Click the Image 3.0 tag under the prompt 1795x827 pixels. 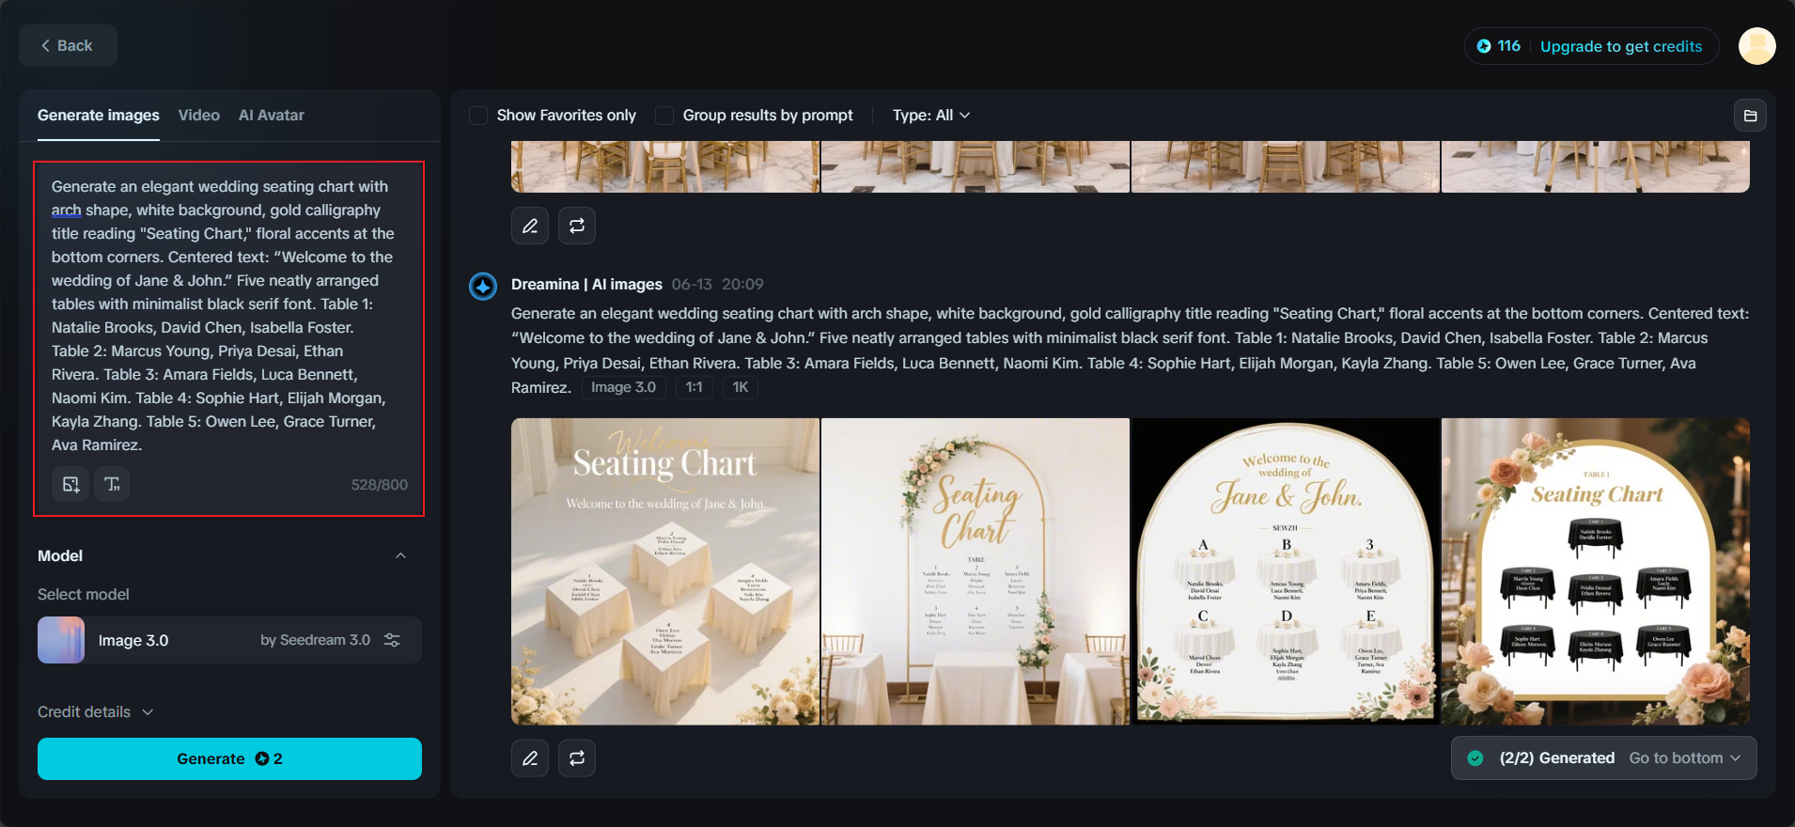click(623, 387)
